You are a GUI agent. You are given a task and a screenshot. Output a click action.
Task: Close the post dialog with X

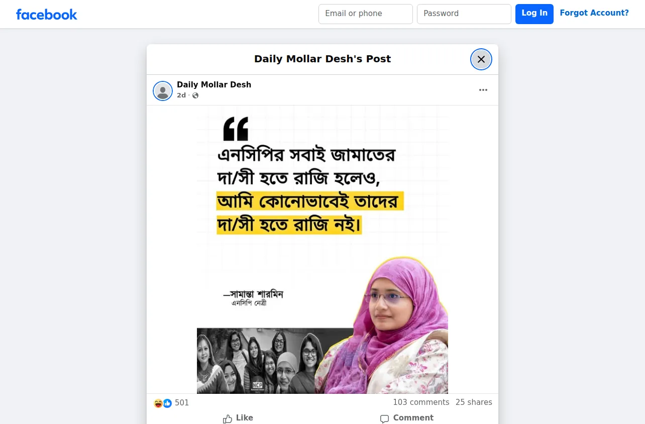(481, 59)
